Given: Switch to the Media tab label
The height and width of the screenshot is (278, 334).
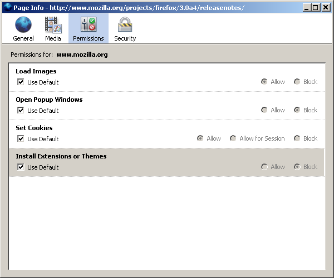Looking at the screenshot, I should [53, 38].
